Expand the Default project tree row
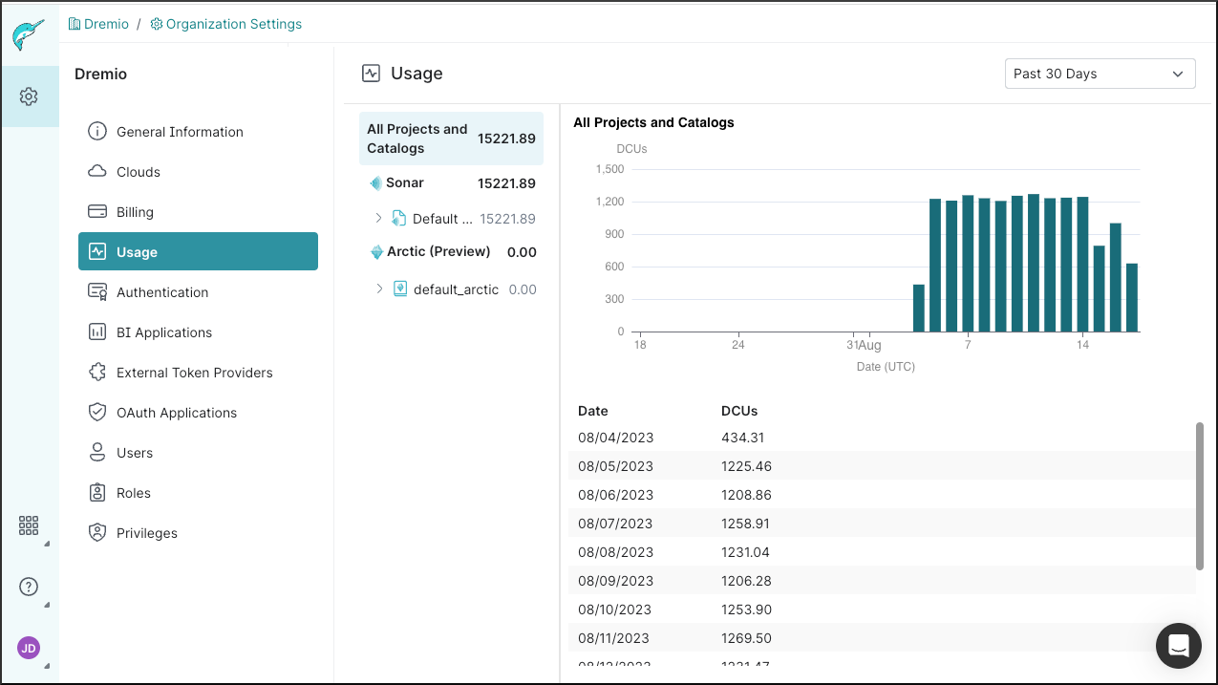 click(379, 219)
